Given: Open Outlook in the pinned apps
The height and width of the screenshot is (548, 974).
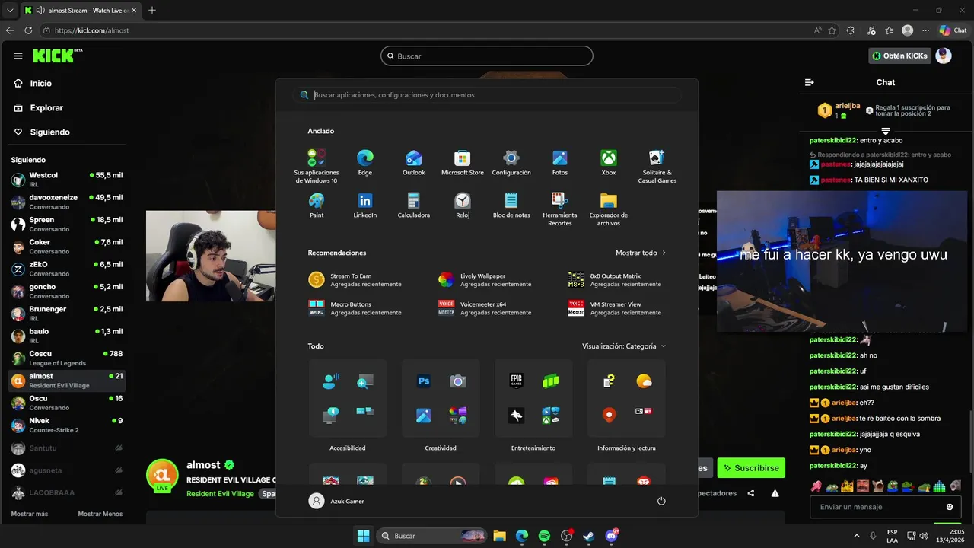Looking at the screenshot, I should 414,163.
